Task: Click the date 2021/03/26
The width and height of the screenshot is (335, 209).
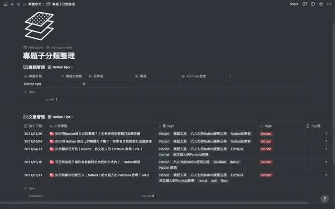Action: (33, 133)
